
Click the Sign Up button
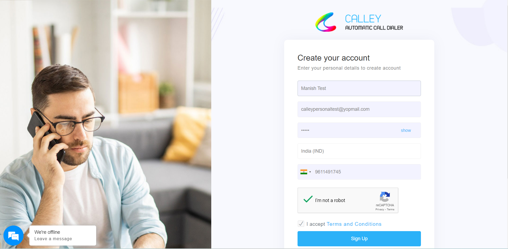[x=359, y=239]
